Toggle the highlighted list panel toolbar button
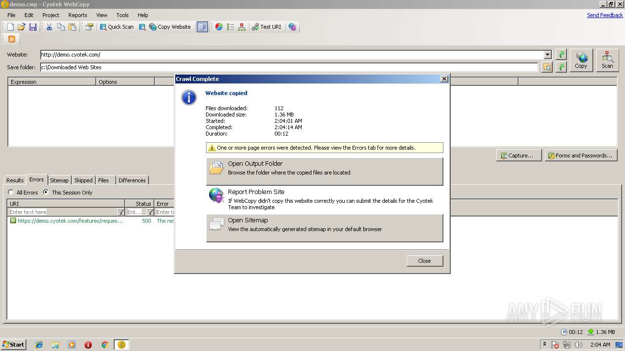The width and height of the screenshot is (625, 351). [x=202, y=27]
